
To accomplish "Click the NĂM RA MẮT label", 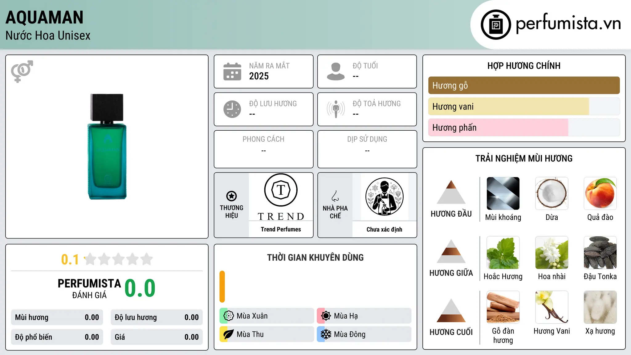I will (269, 66).
